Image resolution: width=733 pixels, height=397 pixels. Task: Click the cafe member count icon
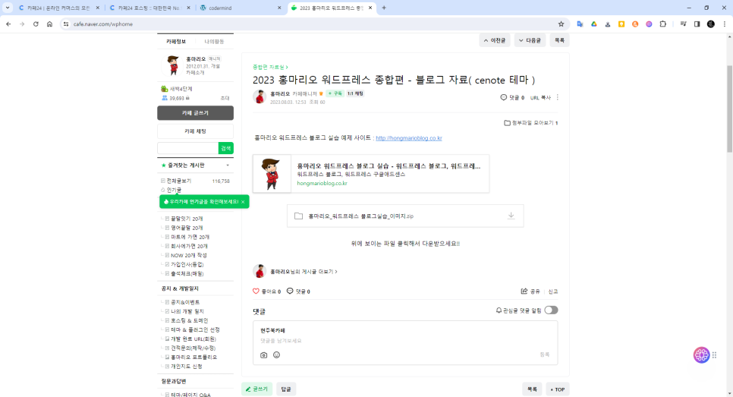coord(165,98)
